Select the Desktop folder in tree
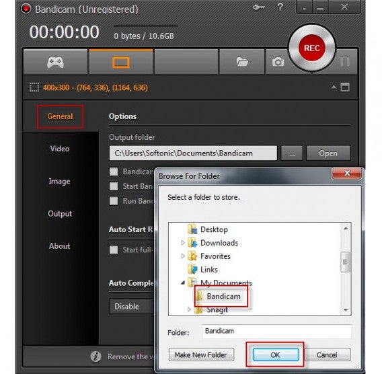The image size is (382, 374). 214,229
